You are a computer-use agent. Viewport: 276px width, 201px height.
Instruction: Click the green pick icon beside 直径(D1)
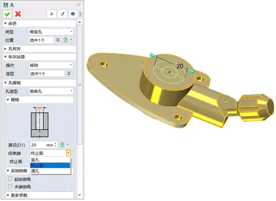[62, 144]
